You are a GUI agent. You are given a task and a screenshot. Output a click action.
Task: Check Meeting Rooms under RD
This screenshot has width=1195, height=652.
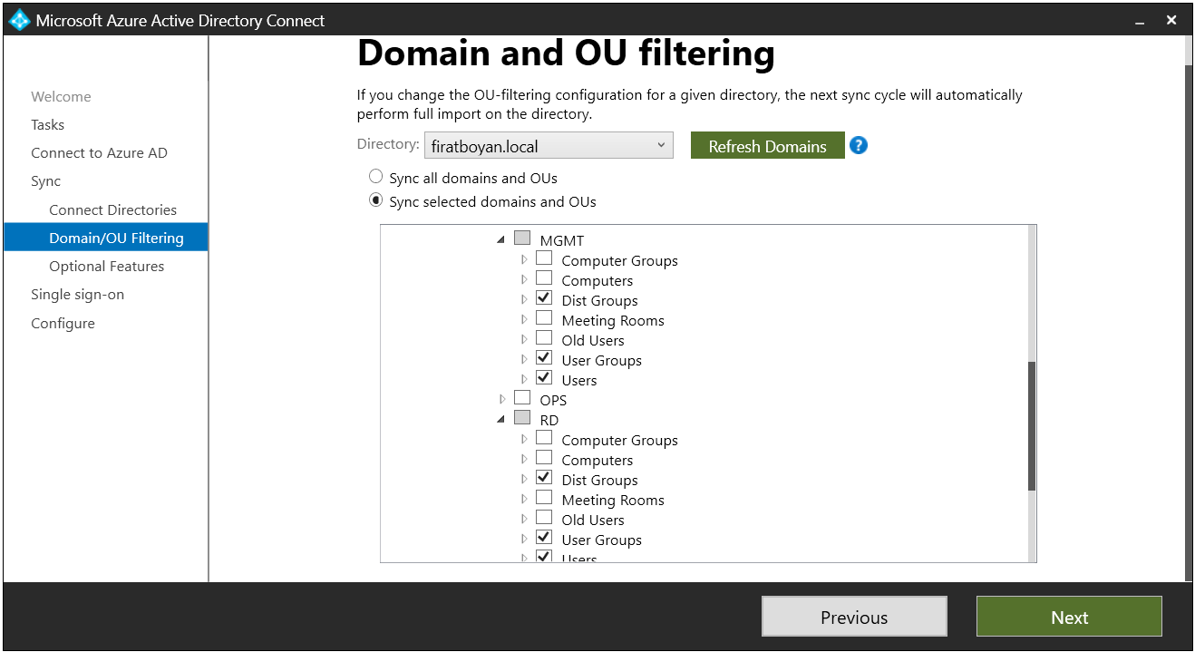(543, 498)
